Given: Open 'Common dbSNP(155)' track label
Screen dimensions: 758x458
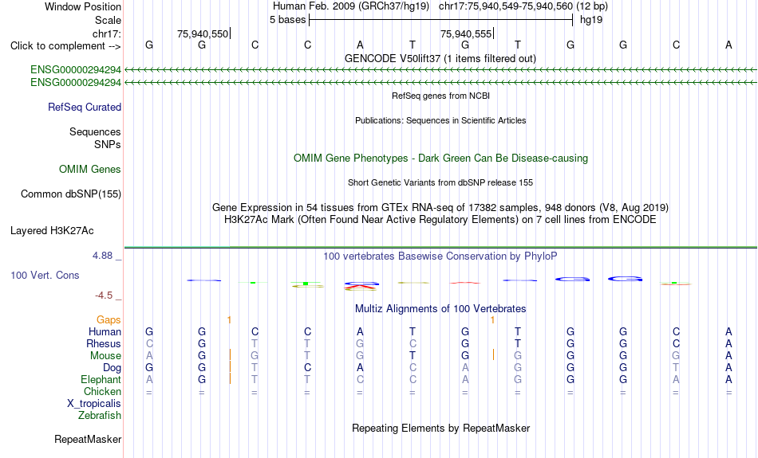Looking at the screenshot, I should (x=70, y=194).
